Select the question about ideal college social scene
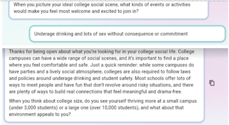 coord(102,8)
